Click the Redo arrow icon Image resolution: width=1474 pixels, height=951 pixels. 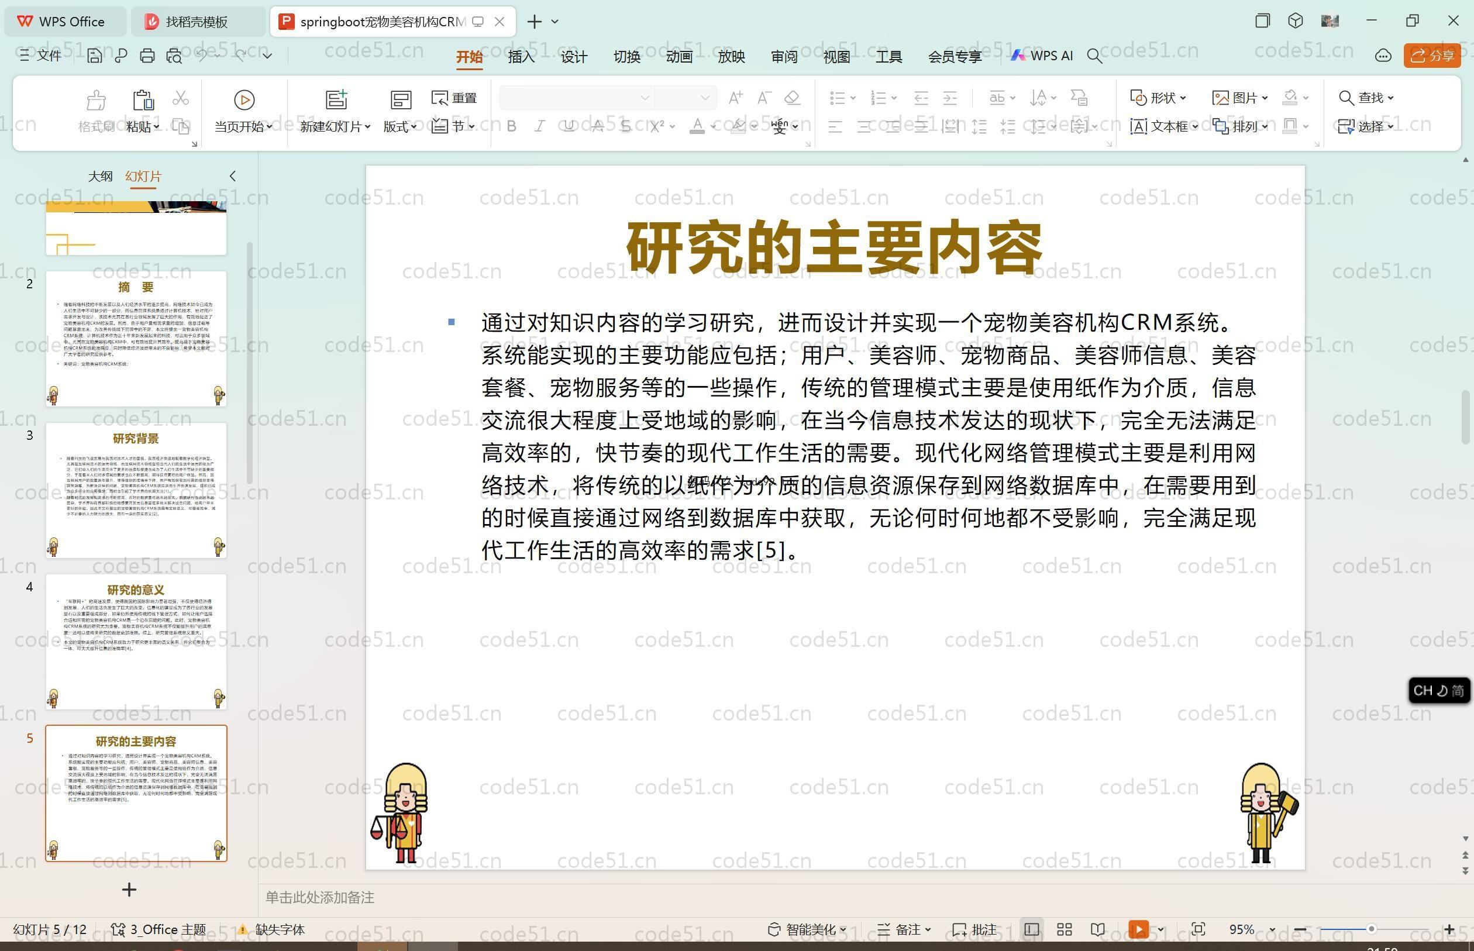coord(242,56)
